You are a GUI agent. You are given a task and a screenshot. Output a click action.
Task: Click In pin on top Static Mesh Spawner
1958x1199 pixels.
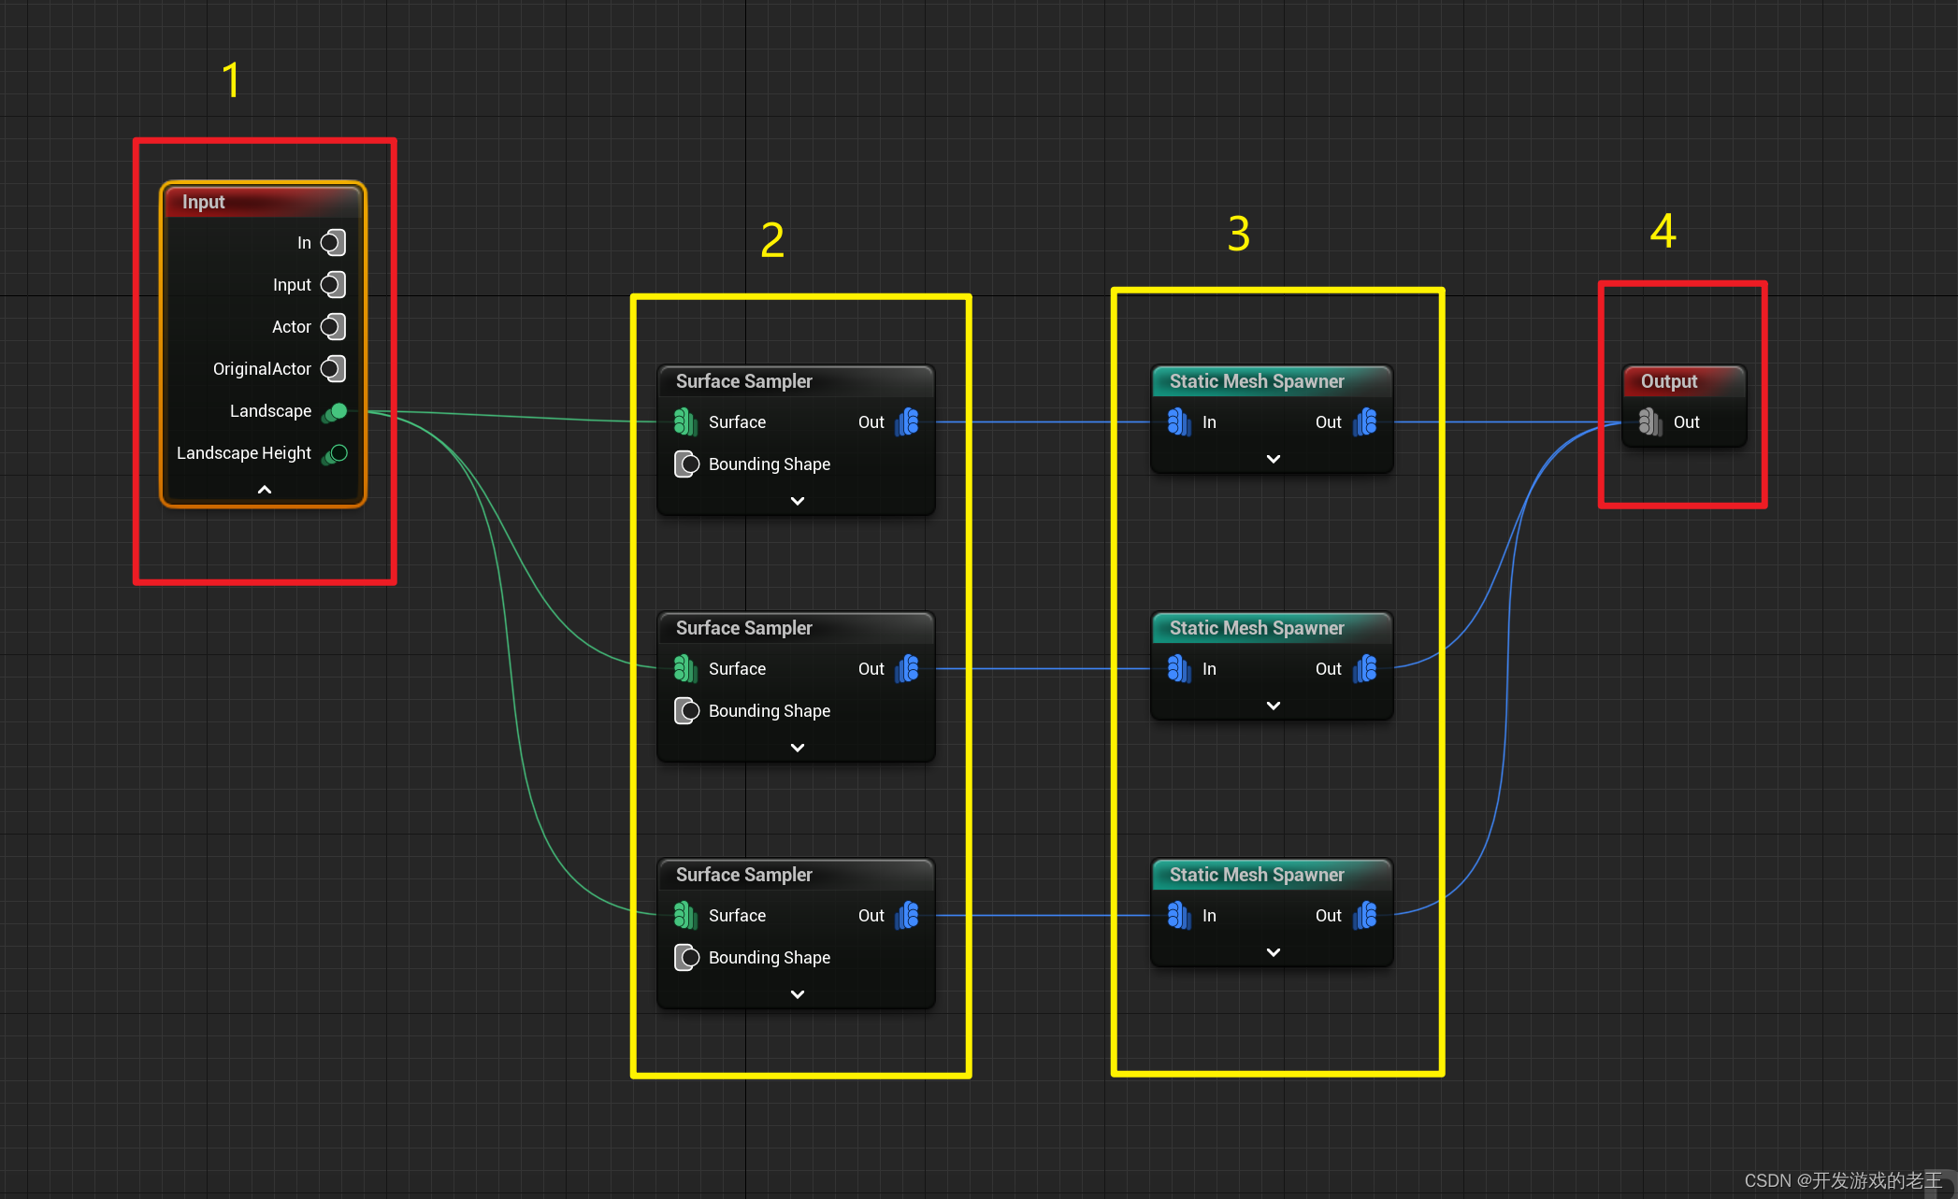point(1179,422)
